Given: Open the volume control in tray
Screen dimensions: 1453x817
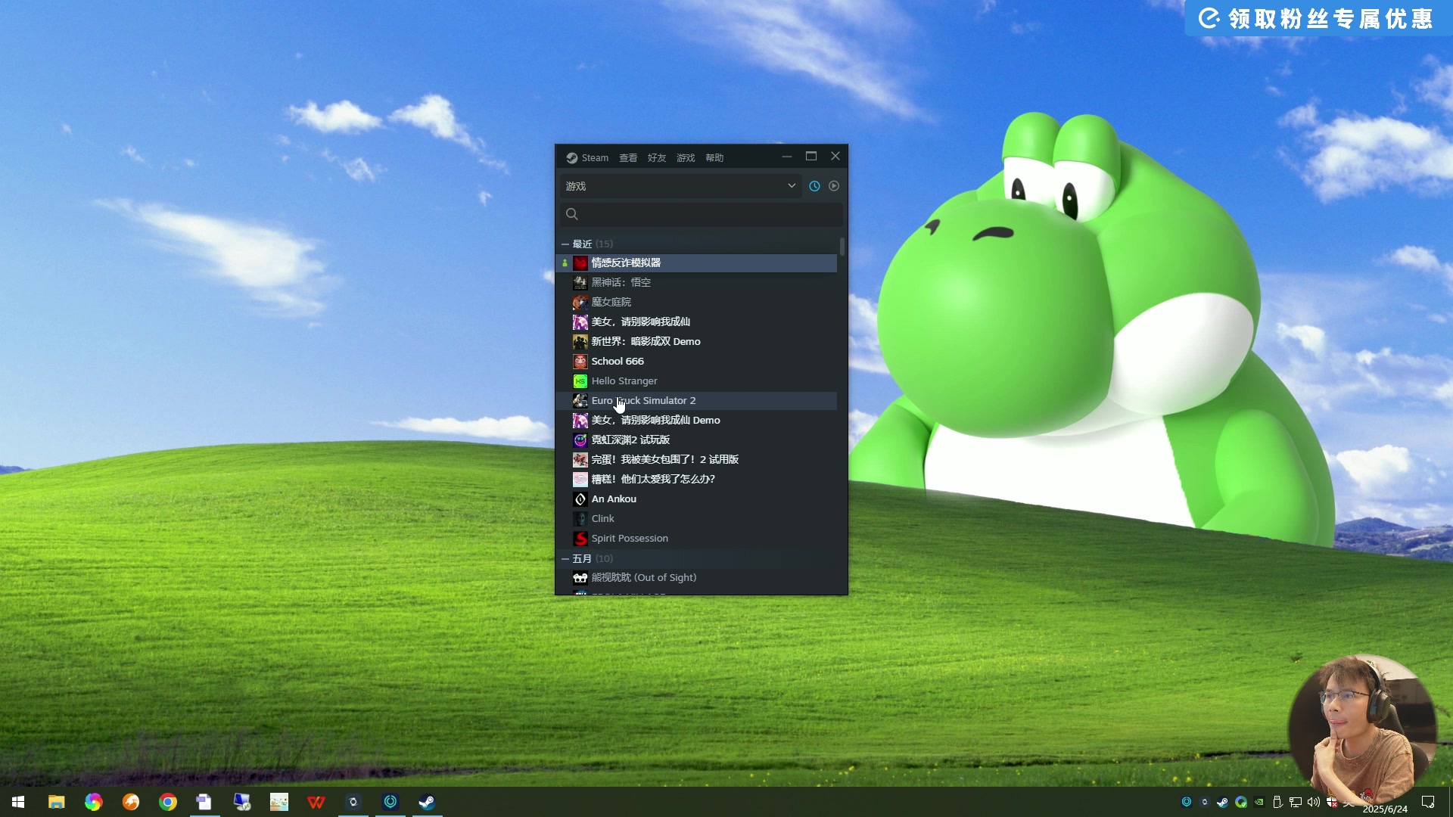Looking at the screenshot, I should [1314, 802].
